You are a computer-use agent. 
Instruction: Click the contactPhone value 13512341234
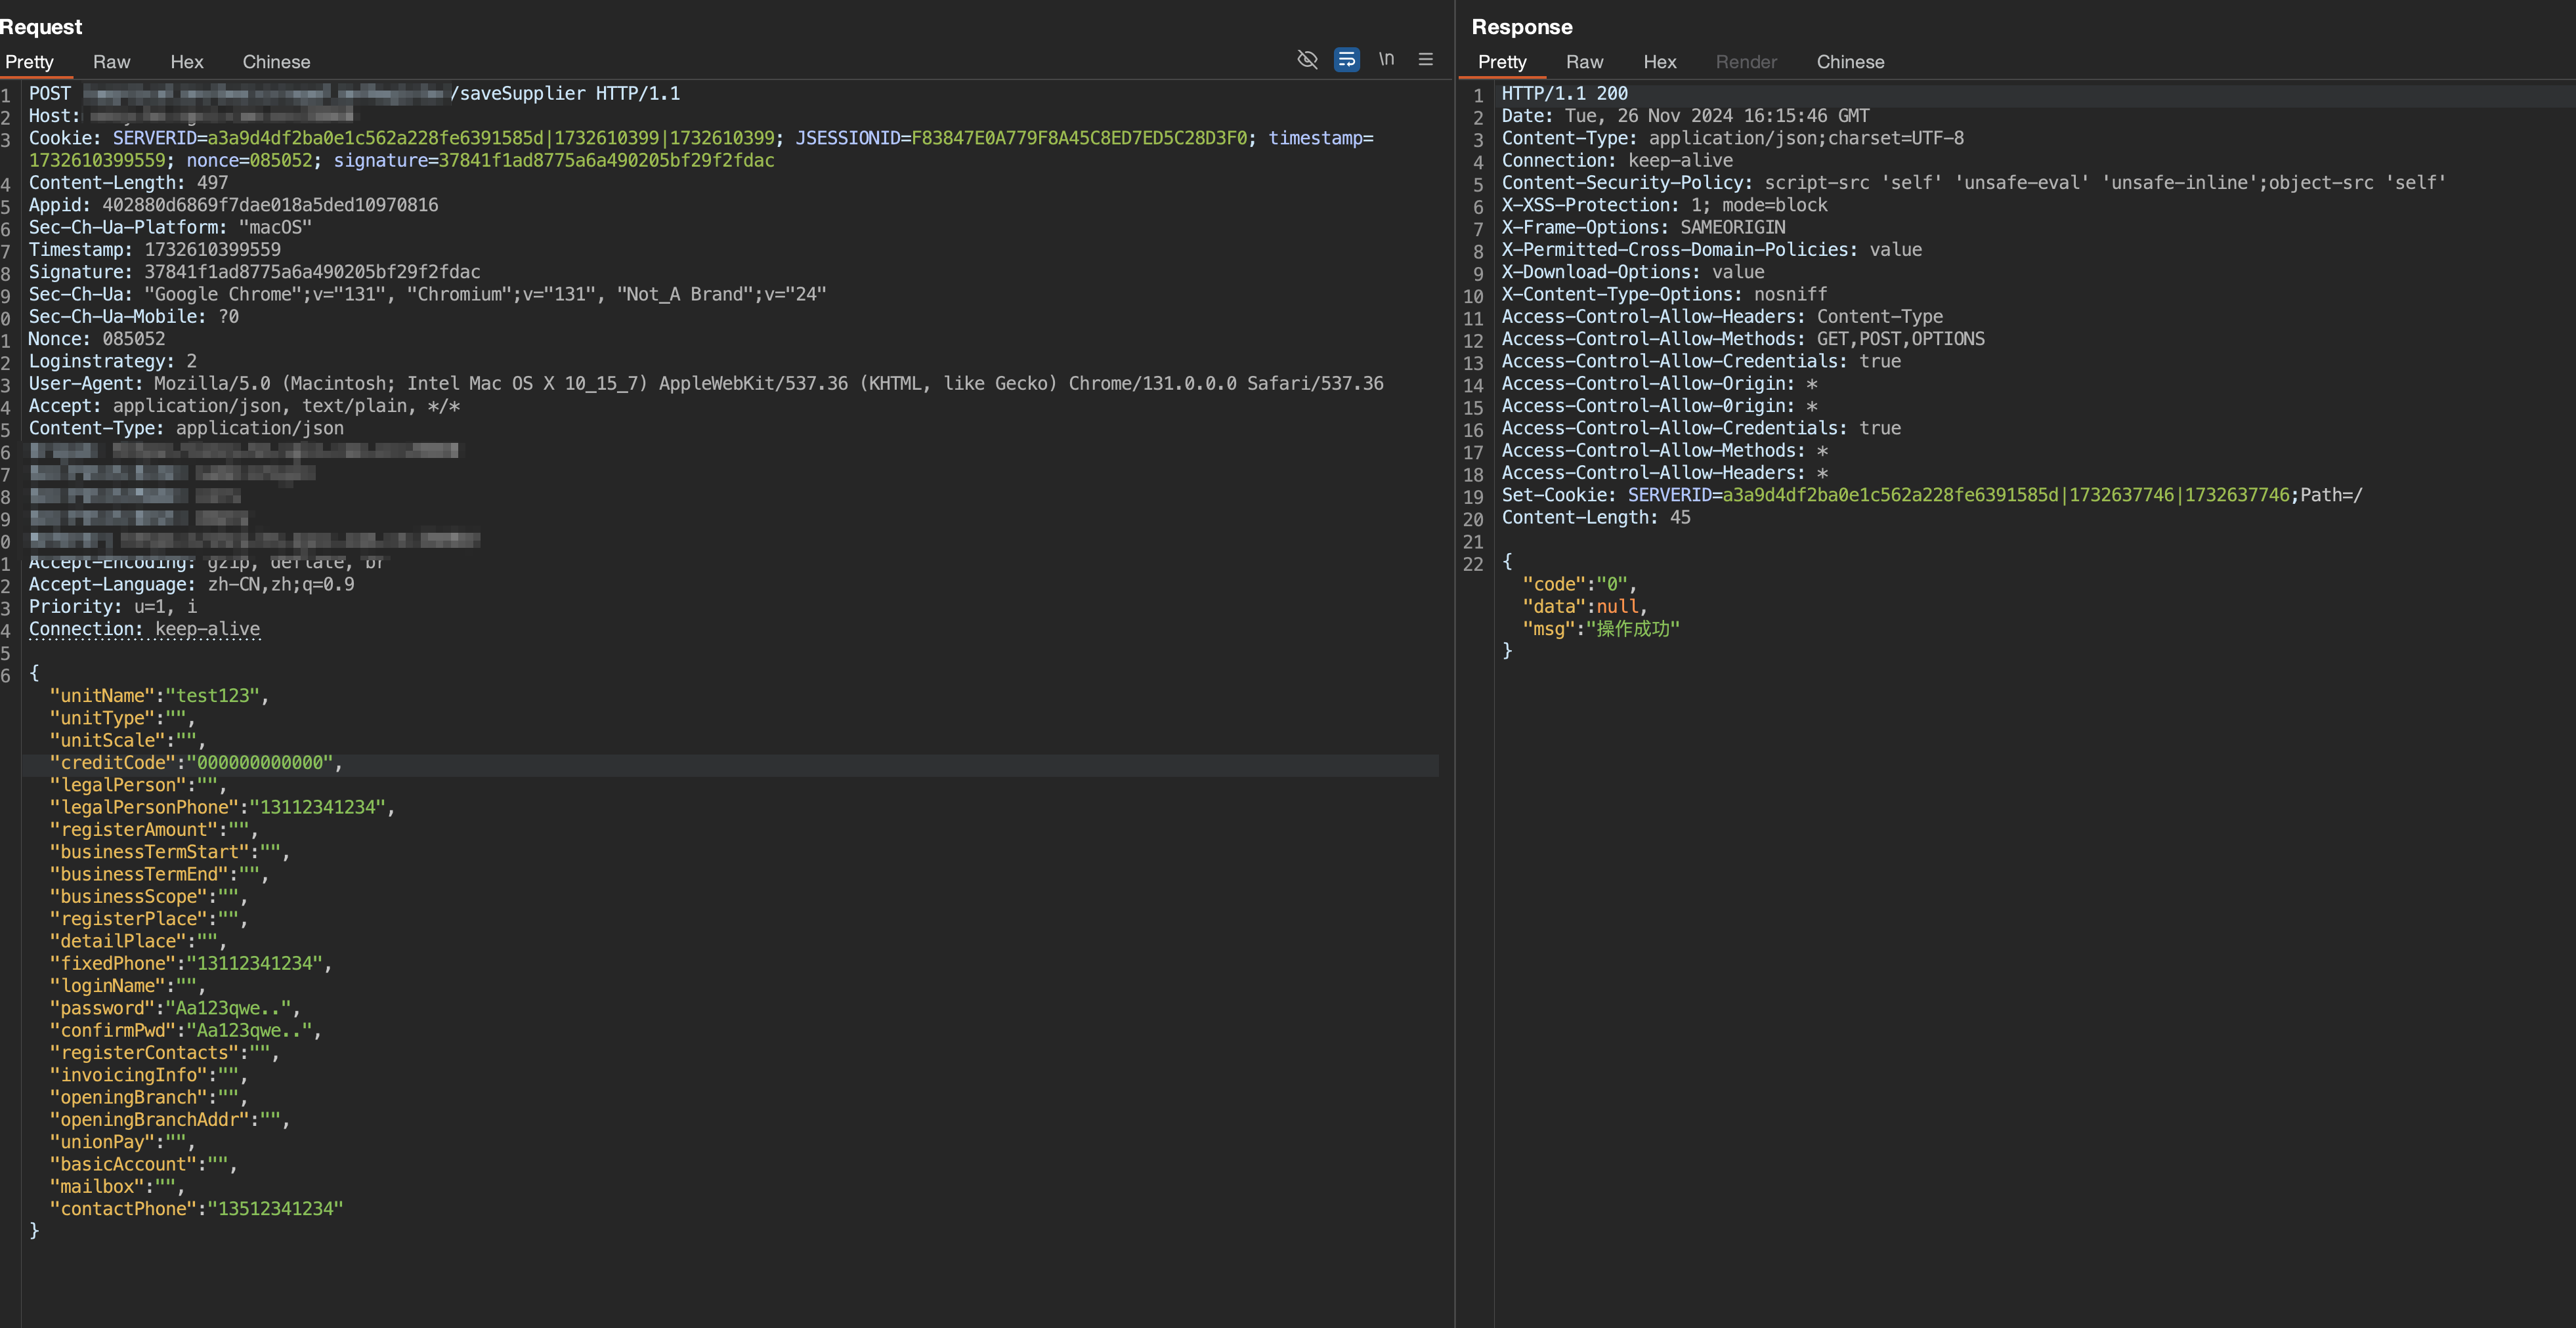(x=275, y=1209)
